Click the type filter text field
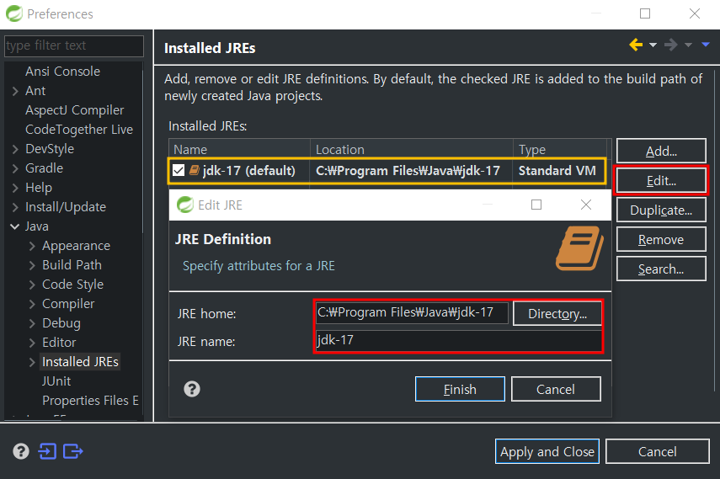 pyautogui.click(x=74, y=45)
